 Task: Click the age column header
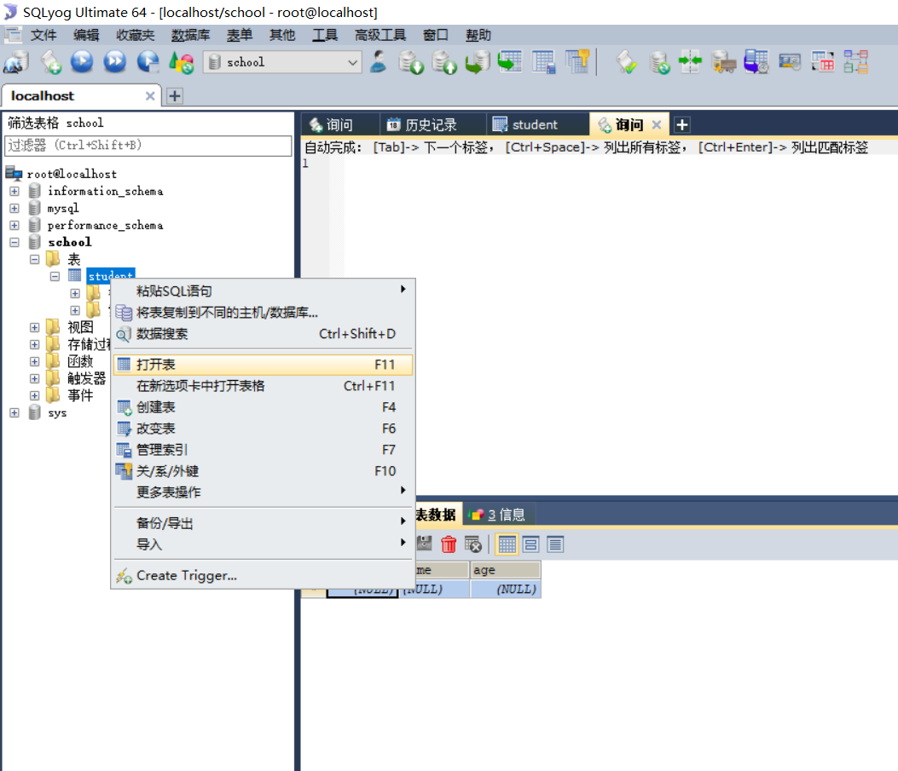[505, 570]
